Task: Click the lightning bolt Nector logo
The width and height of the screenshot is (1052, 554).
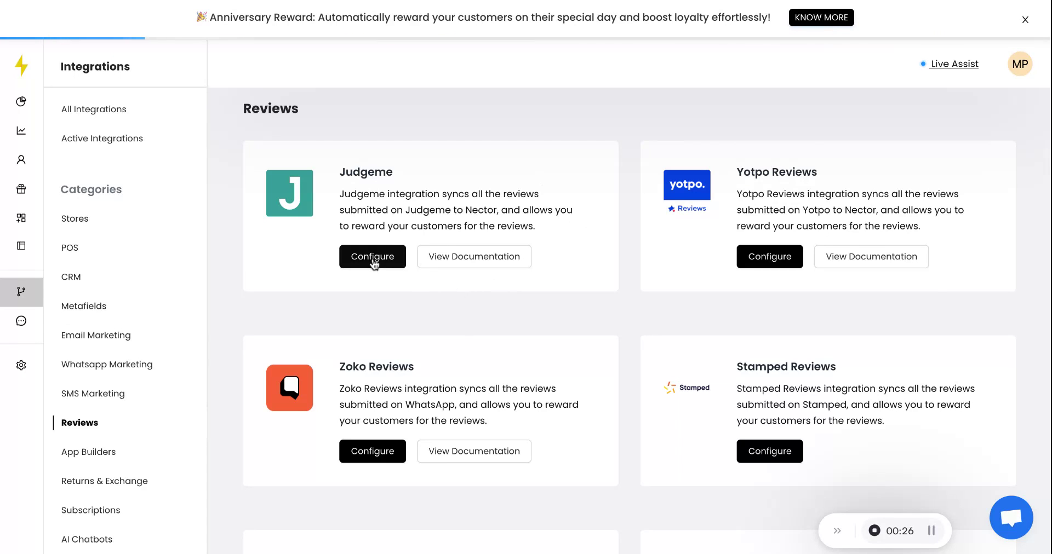Action: [21, 66]
